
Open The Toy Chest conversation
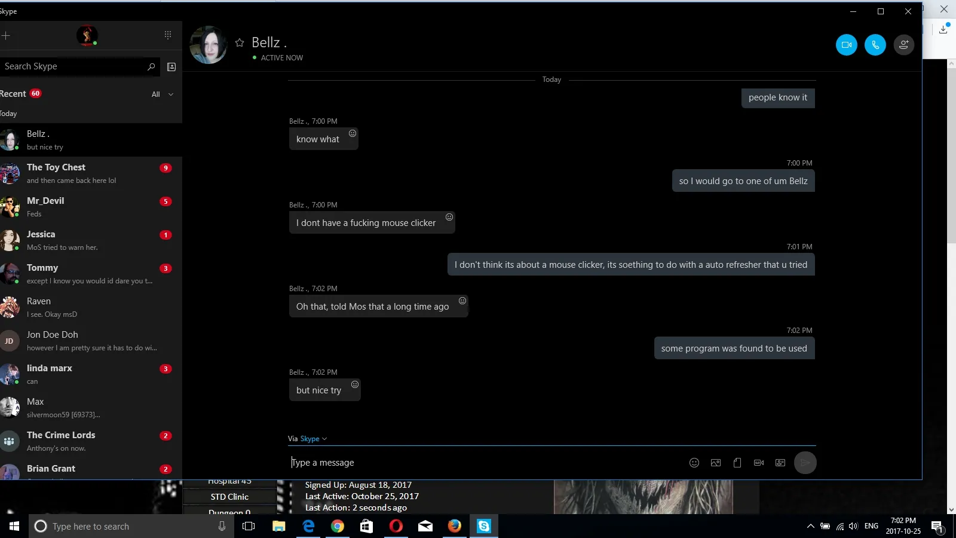coord(91,173)
